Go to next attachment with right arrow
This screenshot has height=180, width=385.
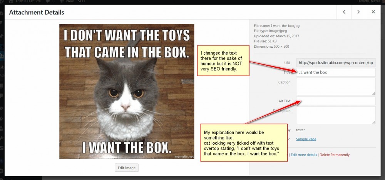(x=358, y=12)
